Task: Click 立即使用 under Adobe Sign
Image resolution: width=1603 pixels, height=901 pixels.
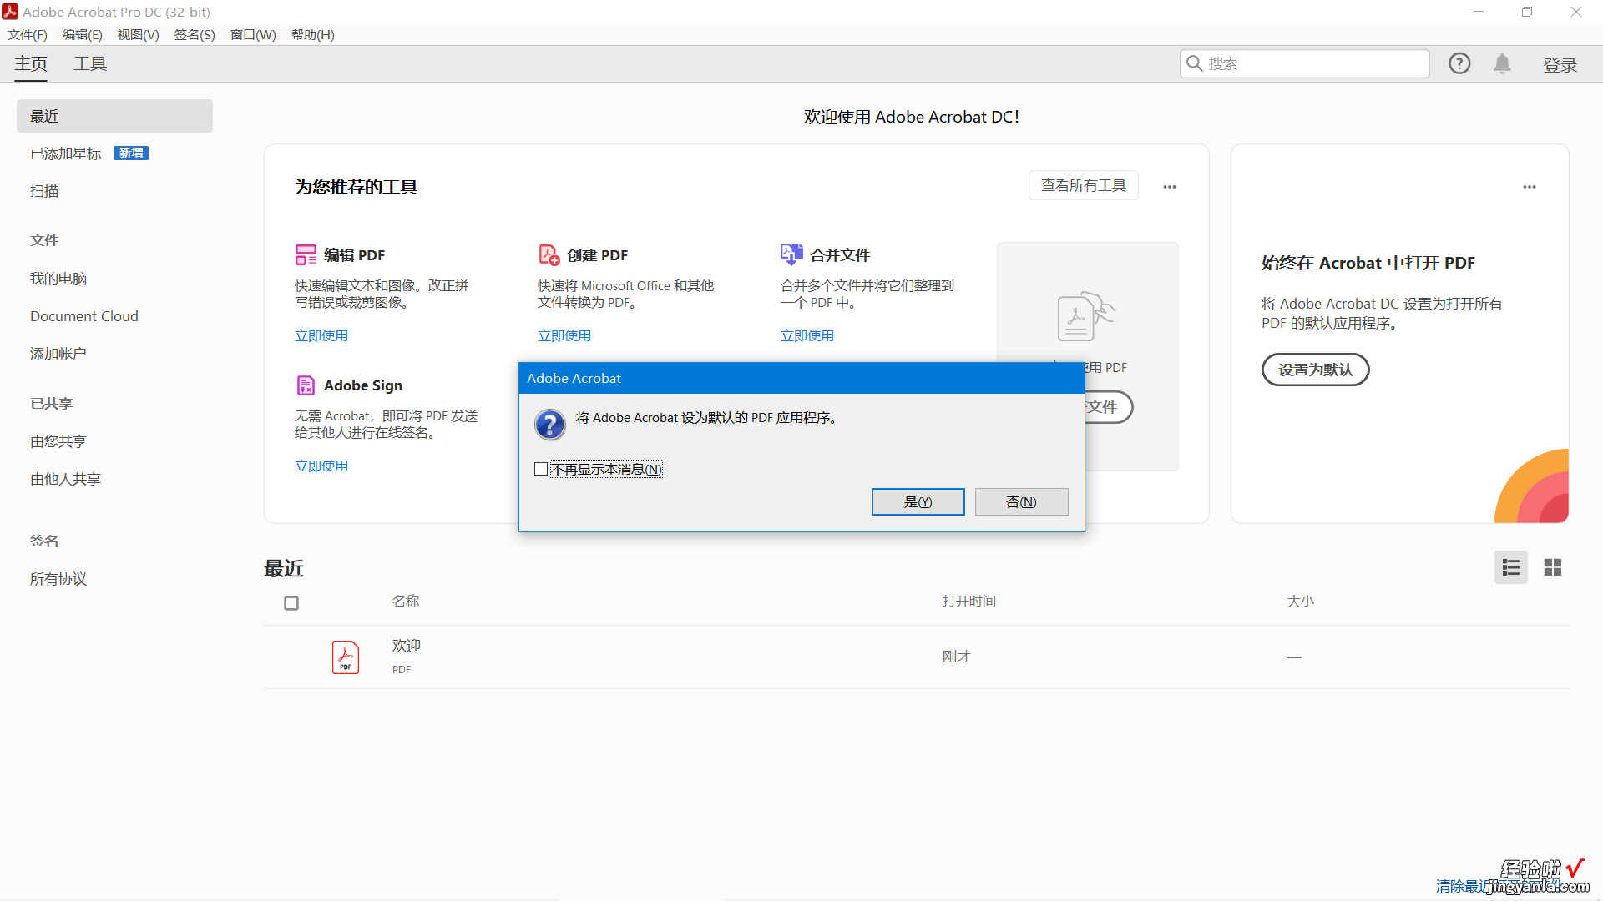Action: pos(321,466)
